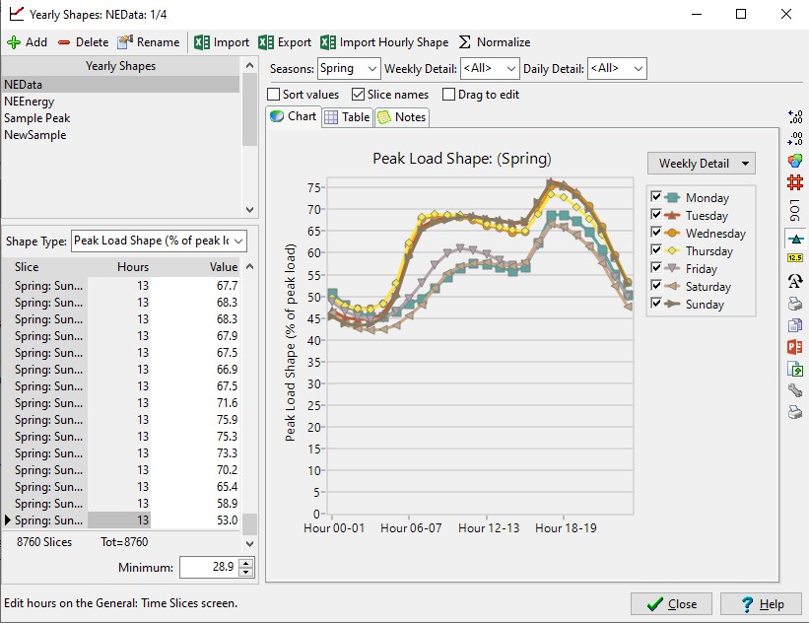Toggle chart gridlines with red grid icon
The image size is (809, 623).
(x=795, y=182)
